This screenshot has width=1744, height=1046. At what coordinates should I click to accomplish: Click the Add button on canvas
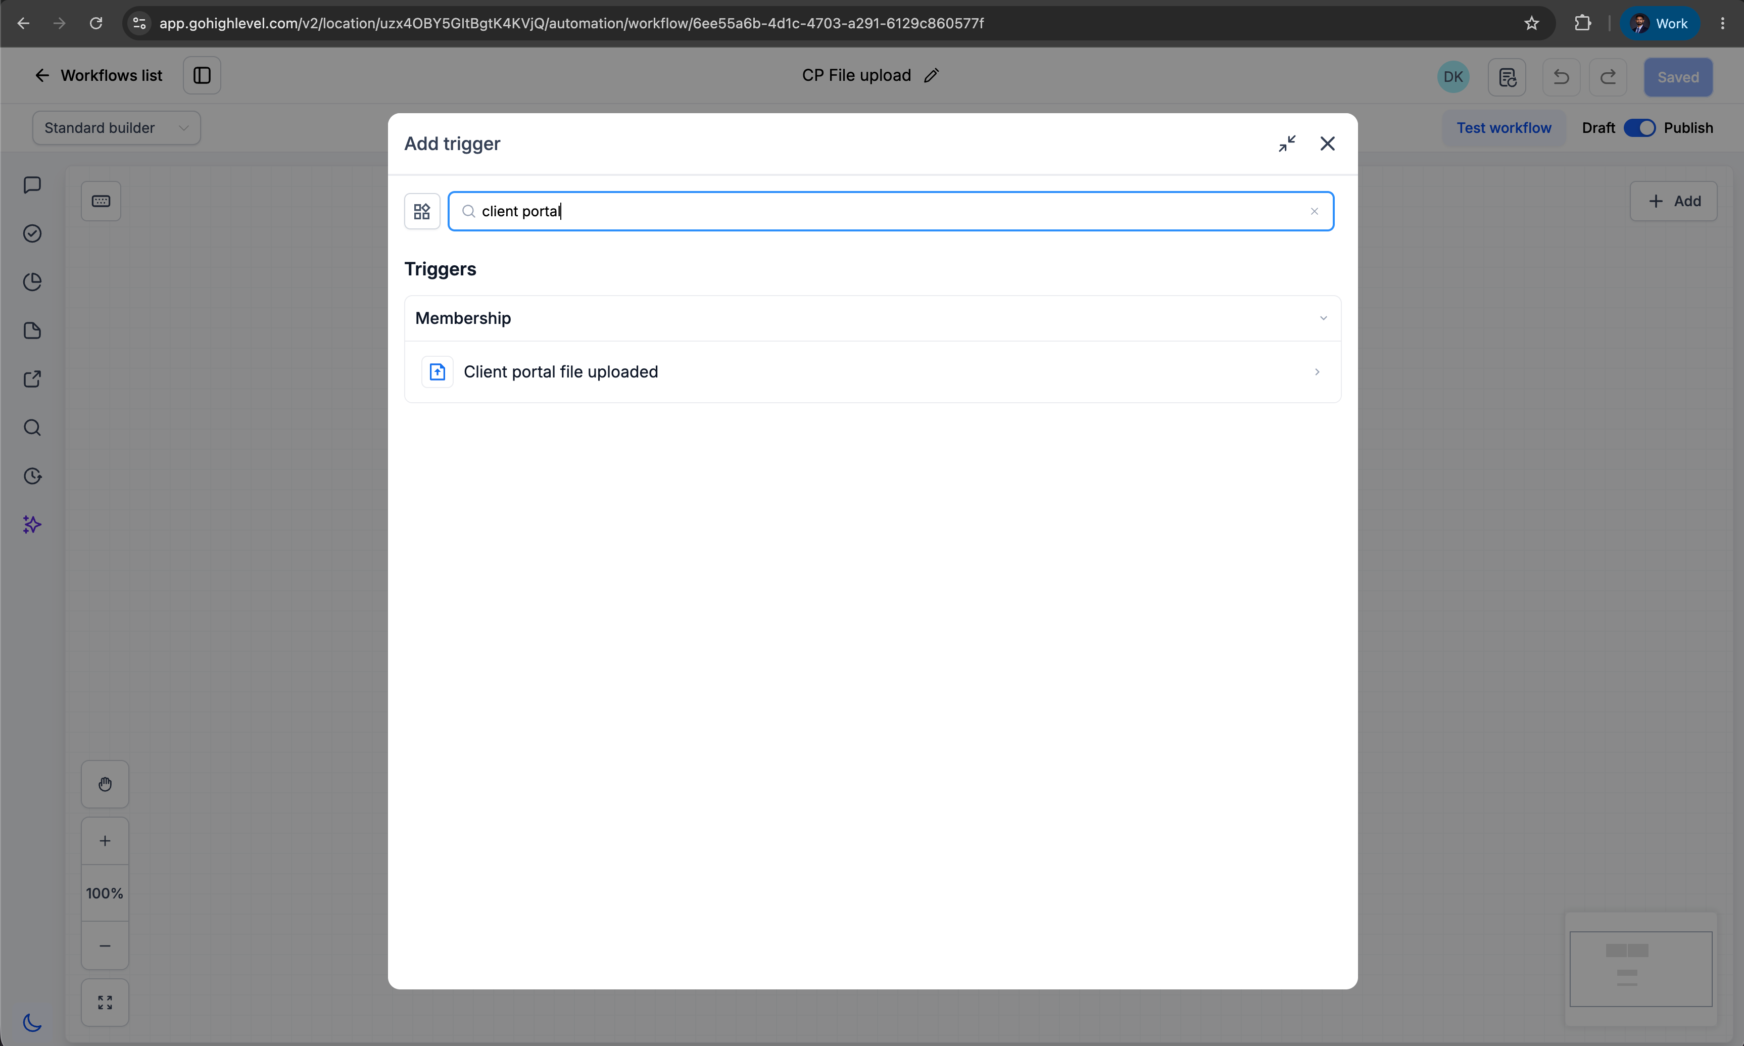pyautogui.click(x=1673, y=202)
